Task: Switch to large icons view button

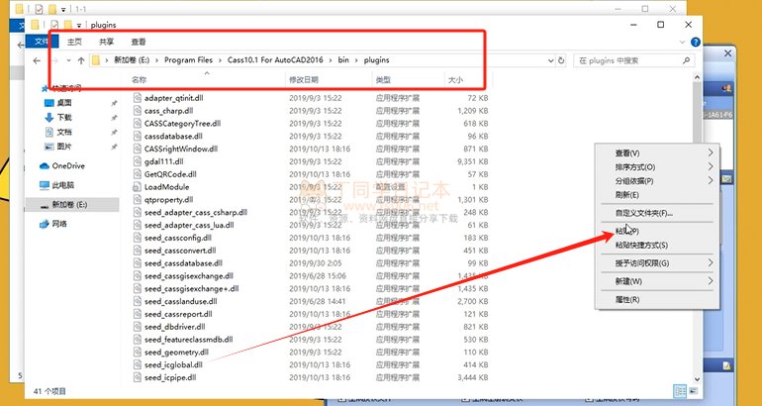Action: 693,391
